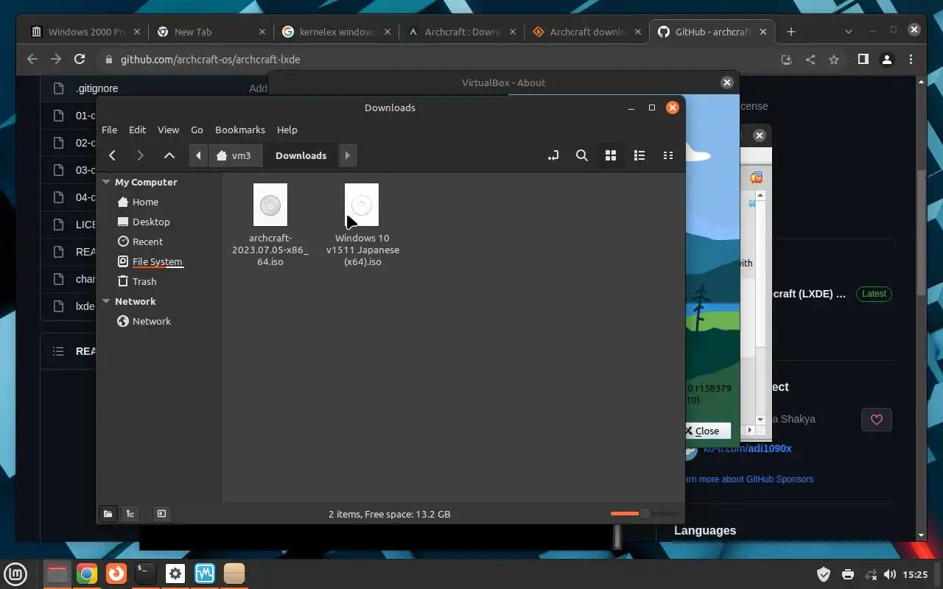Image resolution: width=943 pixels, height=589 pixels.
Task: Click the path bar left scroll arrow
Action: pos(198,155)
